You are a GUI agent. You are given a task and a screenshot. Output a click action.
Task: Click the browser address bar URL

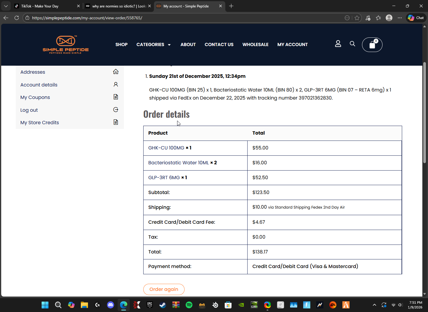(87, 18)
